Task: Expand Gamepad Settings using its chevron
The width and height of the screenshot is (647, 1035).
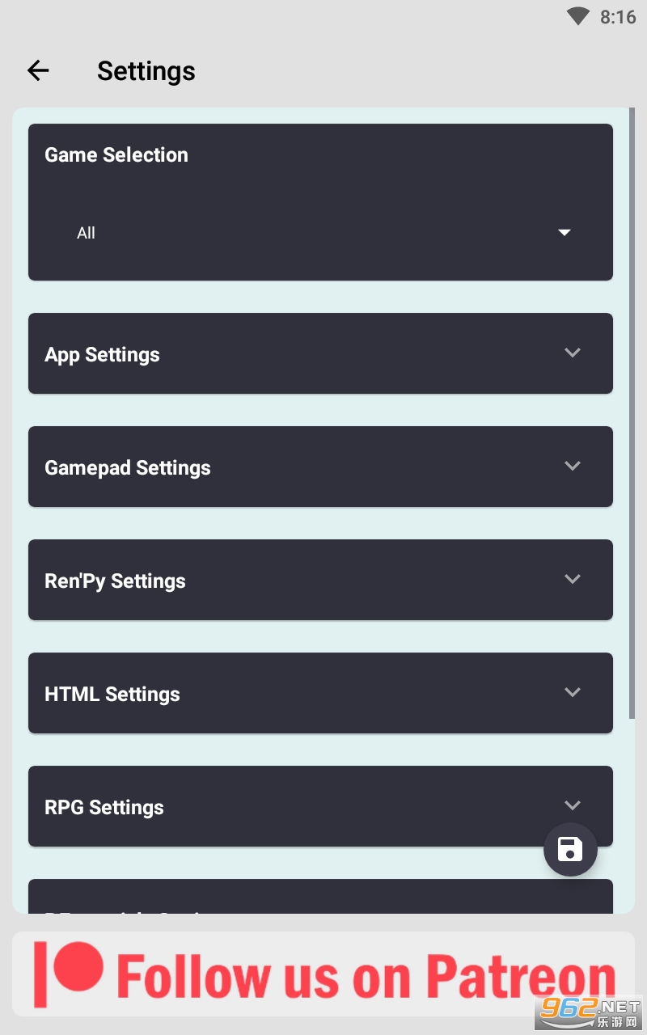Action: pos(573,466)
